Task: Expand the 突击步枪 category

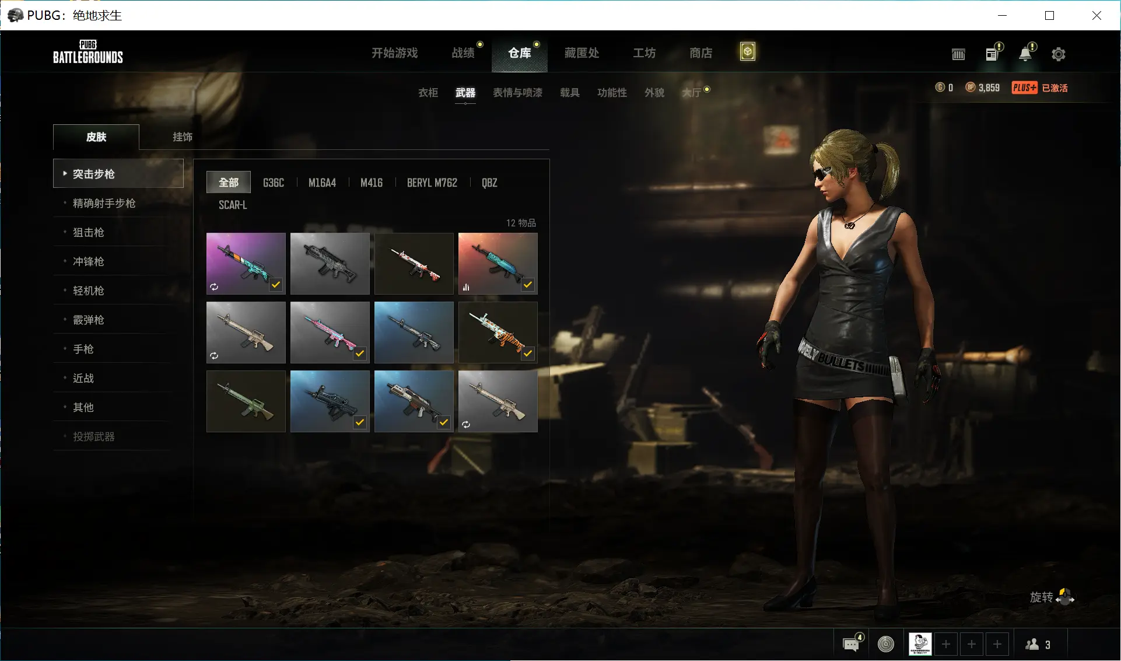Action: [x=118, y=173]
